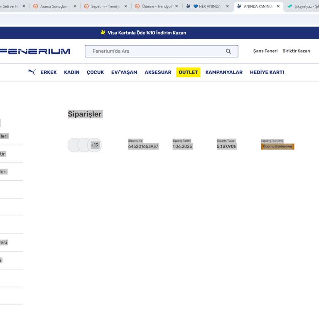
Task: Open the Biriktir Kazan link
Action: click(296, 51)
